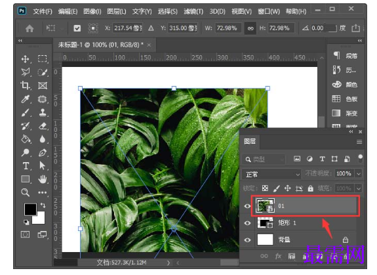Collapse the right panel dock arrows
Image resolution: width=377 pixels, height=275 pixels.
(x=360, y=41)
